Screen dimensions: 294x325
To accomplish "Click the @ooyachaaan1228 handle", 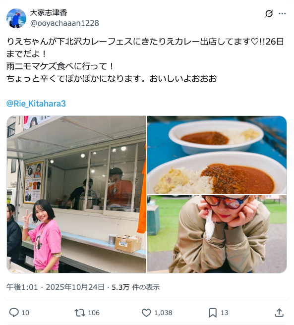I will pos(64,23).
